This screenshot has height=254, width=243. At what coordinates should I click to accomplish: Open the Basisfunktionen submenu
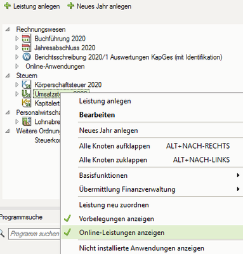coord(152,175)
